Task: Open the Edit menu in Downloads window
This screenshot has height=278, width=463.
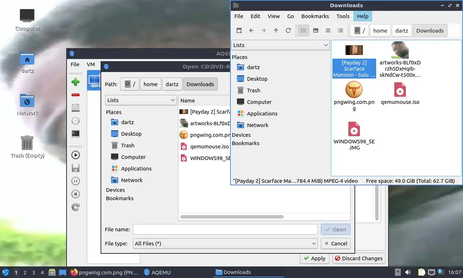Action: 255,16
